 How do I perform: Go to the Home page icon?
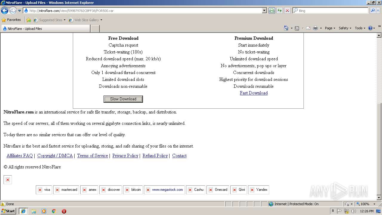pyautogui.click(x=286, y=28)
